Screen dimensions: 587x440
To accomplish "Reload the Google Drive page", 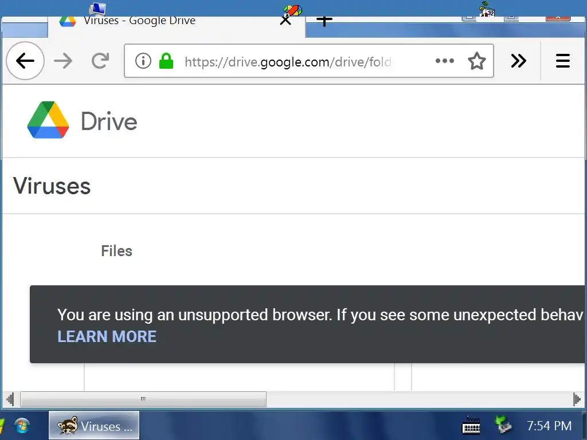I will click(100, 61).
